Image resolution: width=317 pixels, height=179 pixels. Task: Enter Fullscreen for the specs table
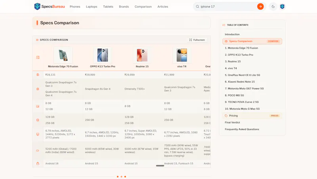tap(197, 40)
